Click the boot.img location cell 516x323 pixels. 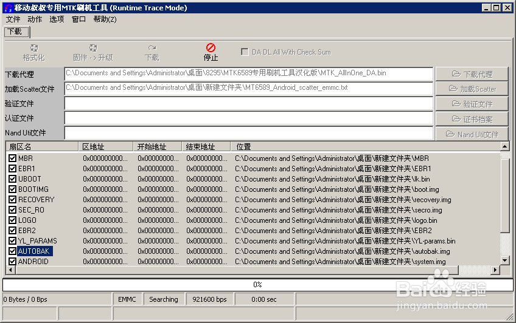[337, 189]
